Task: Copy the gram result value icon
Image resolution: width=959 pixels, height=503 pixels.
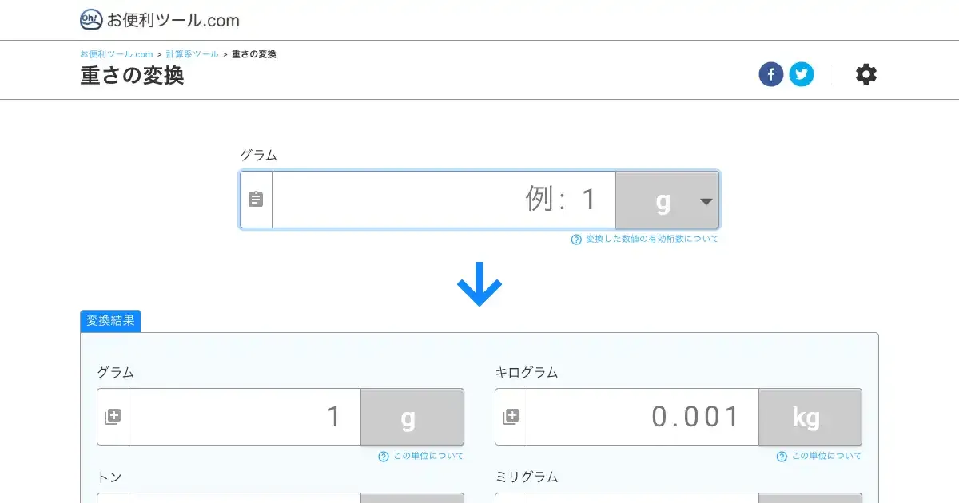Action: coord(113,417)
